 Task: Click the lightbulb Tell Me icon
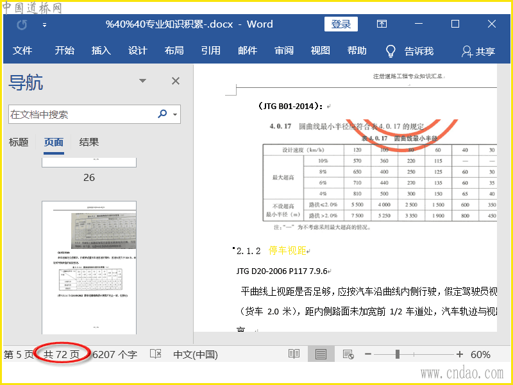(391, 51)
